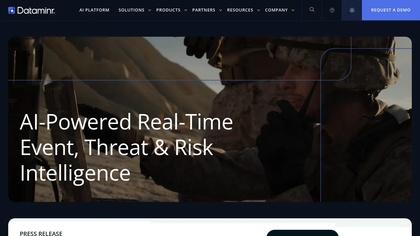Select Partners in the navigation bar

tap(204, 10)
